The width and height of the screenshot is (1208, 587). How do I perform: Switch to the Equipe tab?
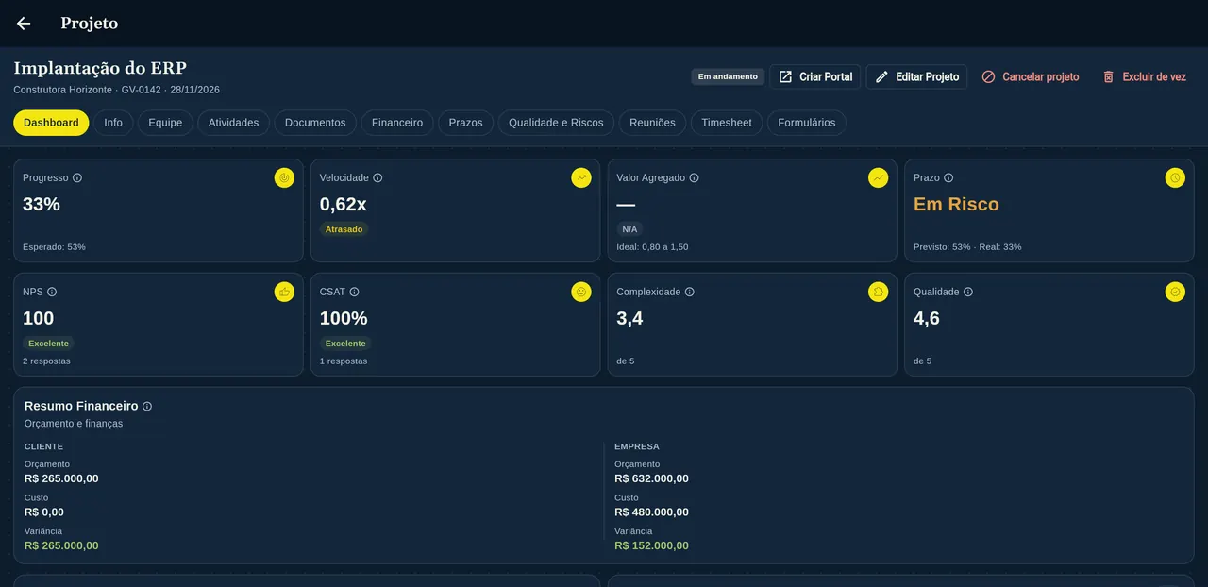pyautogui.click(x=165, y=123)
